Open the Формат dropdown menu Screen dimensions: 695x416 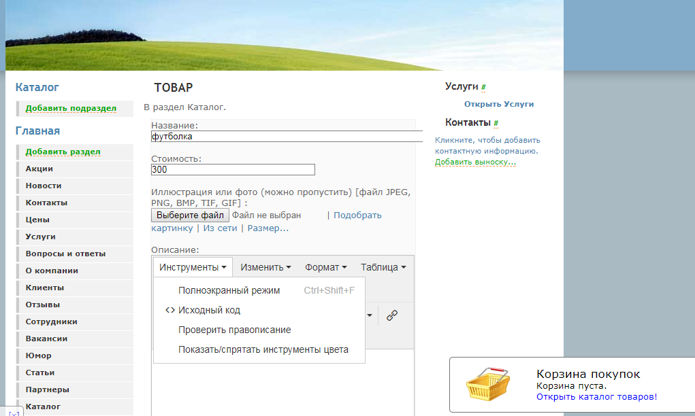[325, 267]
